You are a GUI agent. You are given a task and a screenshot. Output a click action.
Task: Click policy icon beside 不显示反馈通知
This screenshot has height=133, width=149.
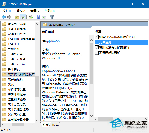tap(96, 53)
